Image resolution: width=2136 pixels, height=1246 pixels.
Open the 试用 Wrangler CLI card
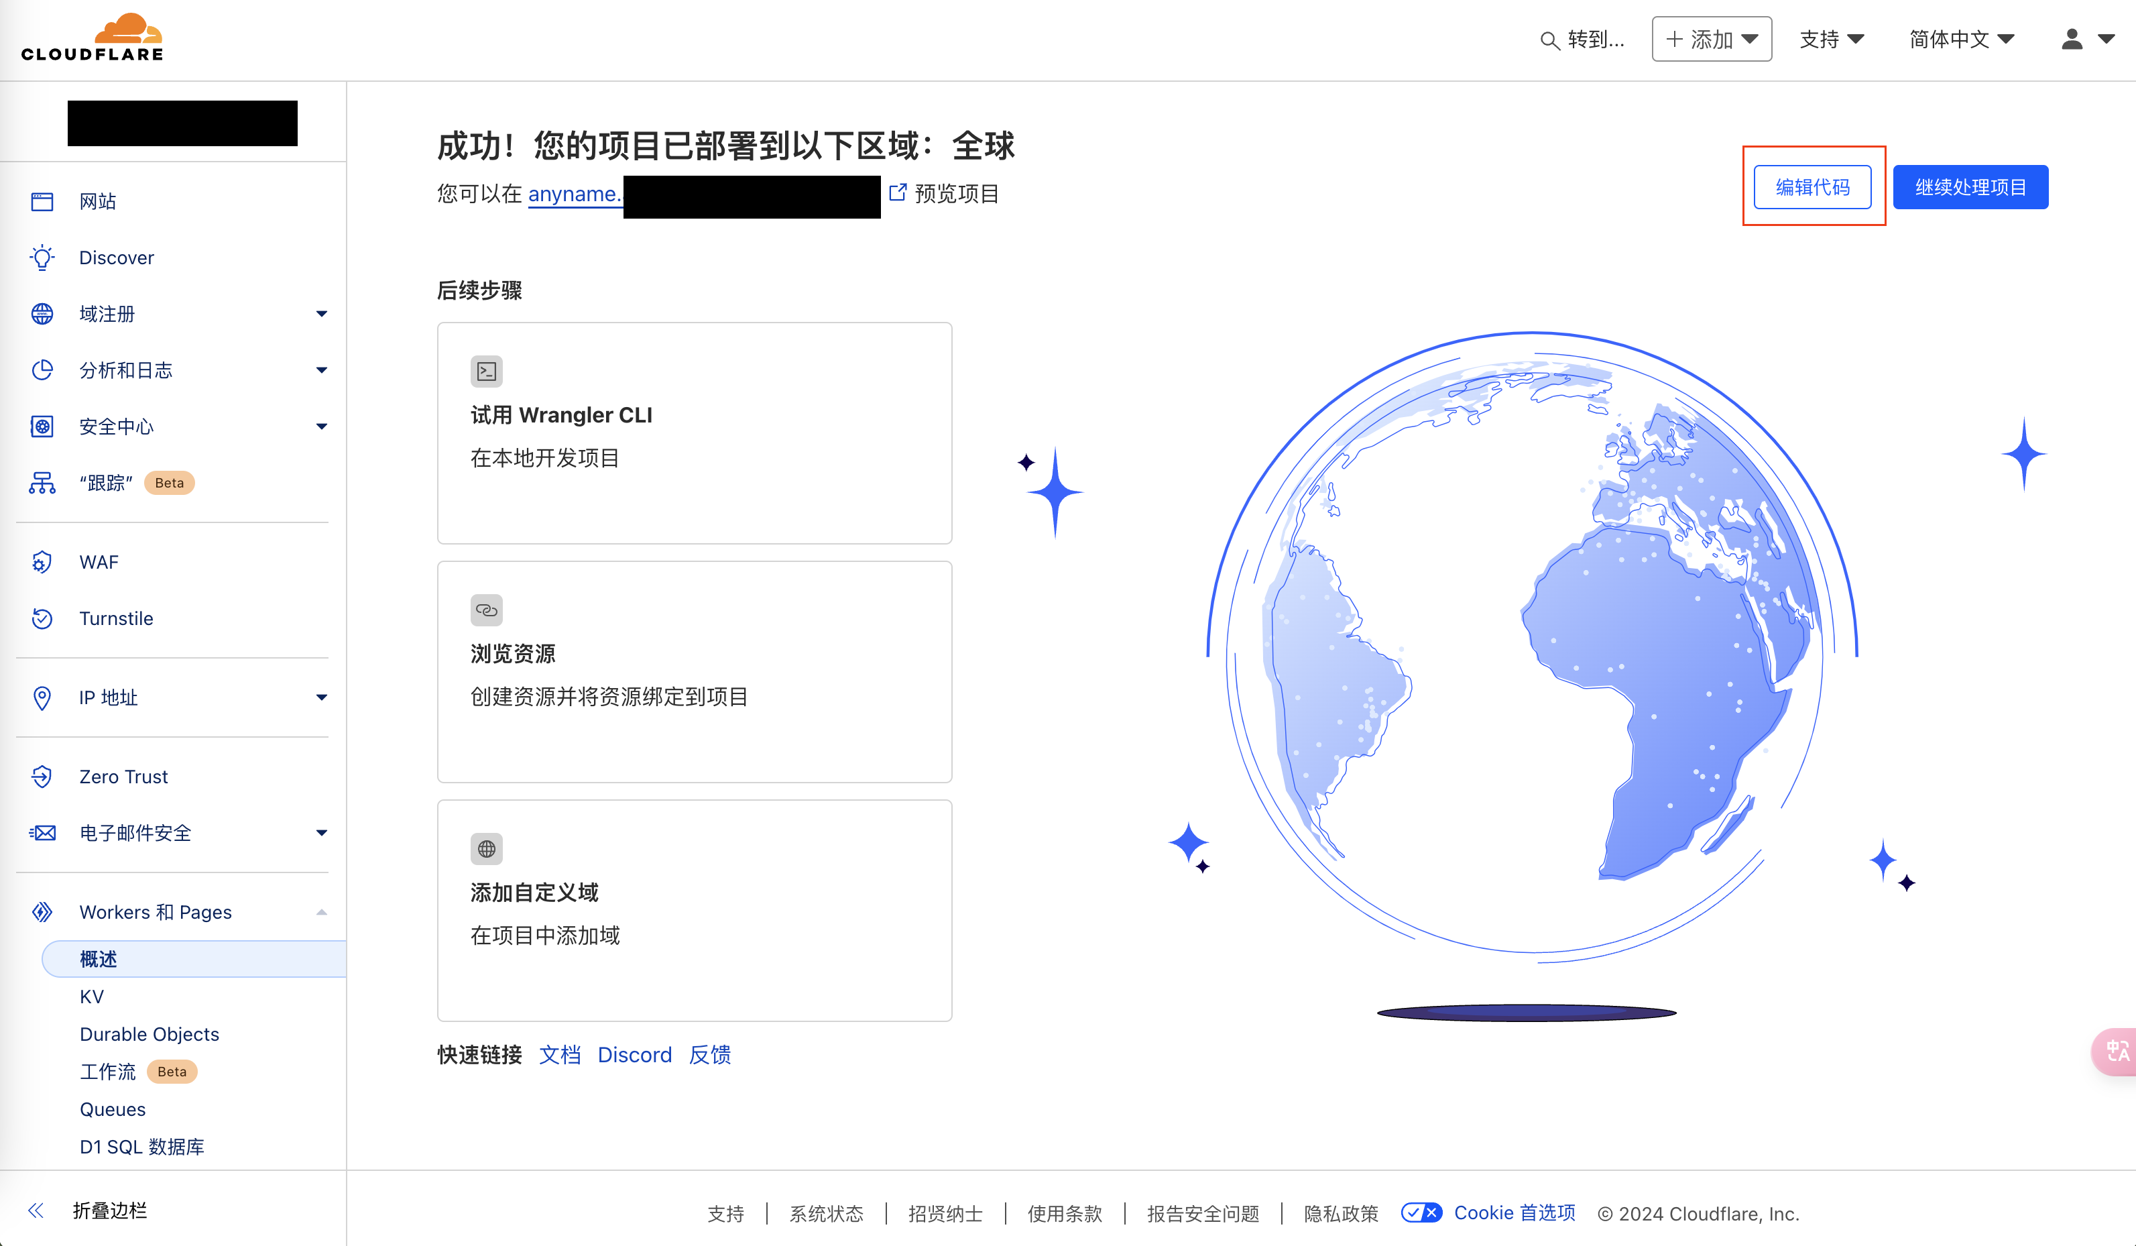694,433
